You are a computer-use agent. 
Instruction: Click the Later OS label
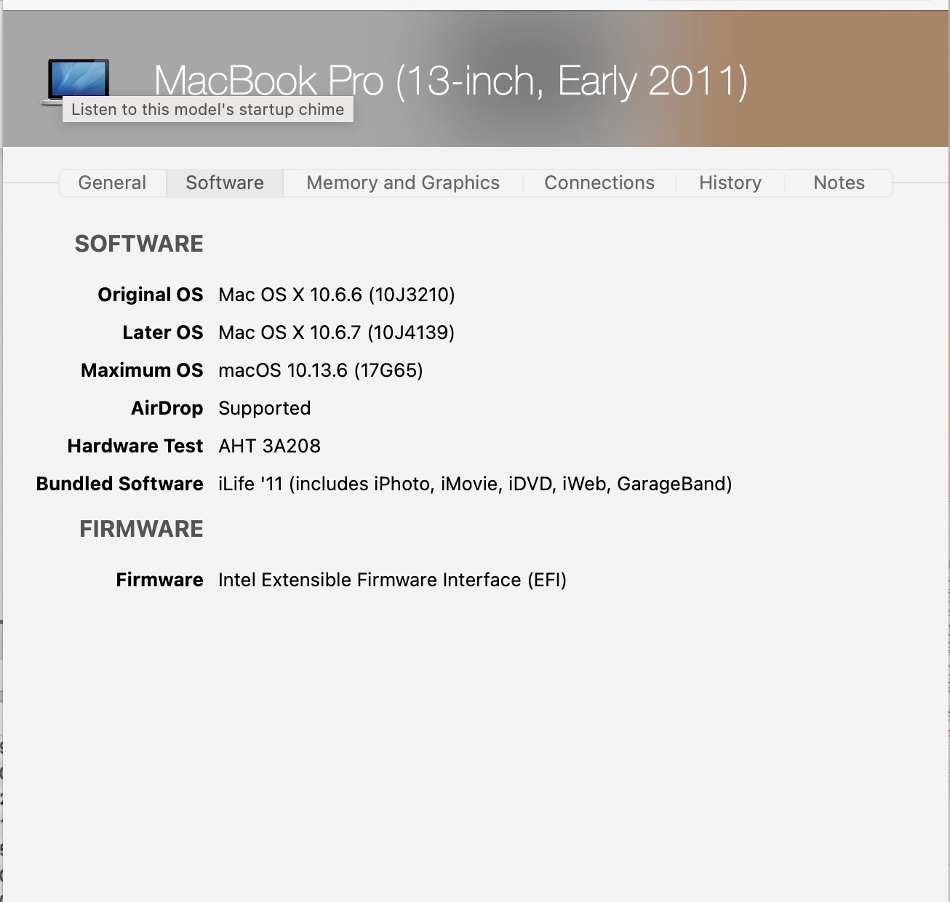[x=163, y=332]
